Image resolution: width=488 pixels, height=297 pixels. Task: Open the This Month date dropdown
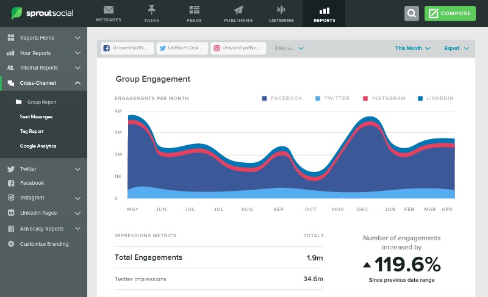pos(412,48)
